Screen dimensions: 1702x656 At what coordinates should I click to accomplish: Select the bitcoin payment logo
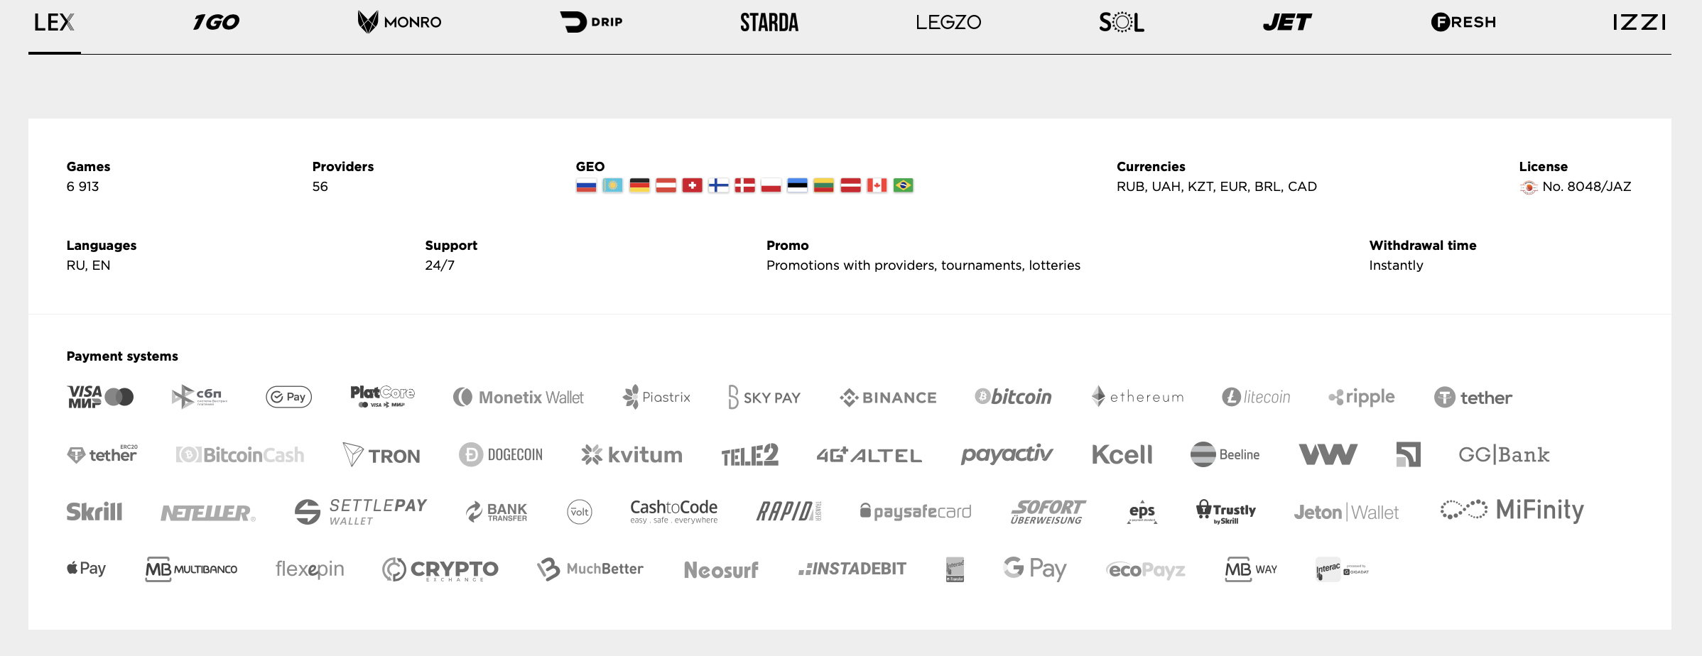coord(1013,397)
